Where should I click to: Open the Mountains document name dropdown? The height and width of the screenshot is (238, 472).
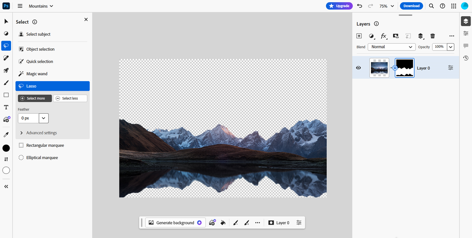pyautogui.click(x=41, y=6)
